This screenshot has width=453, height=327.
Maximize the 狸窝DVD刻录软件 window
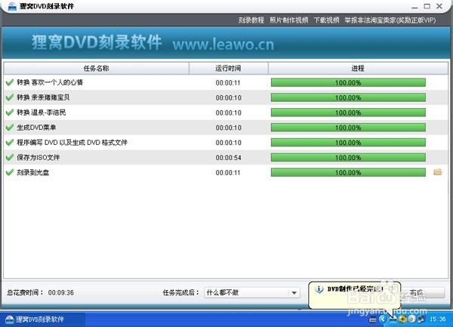coord(427,6)
